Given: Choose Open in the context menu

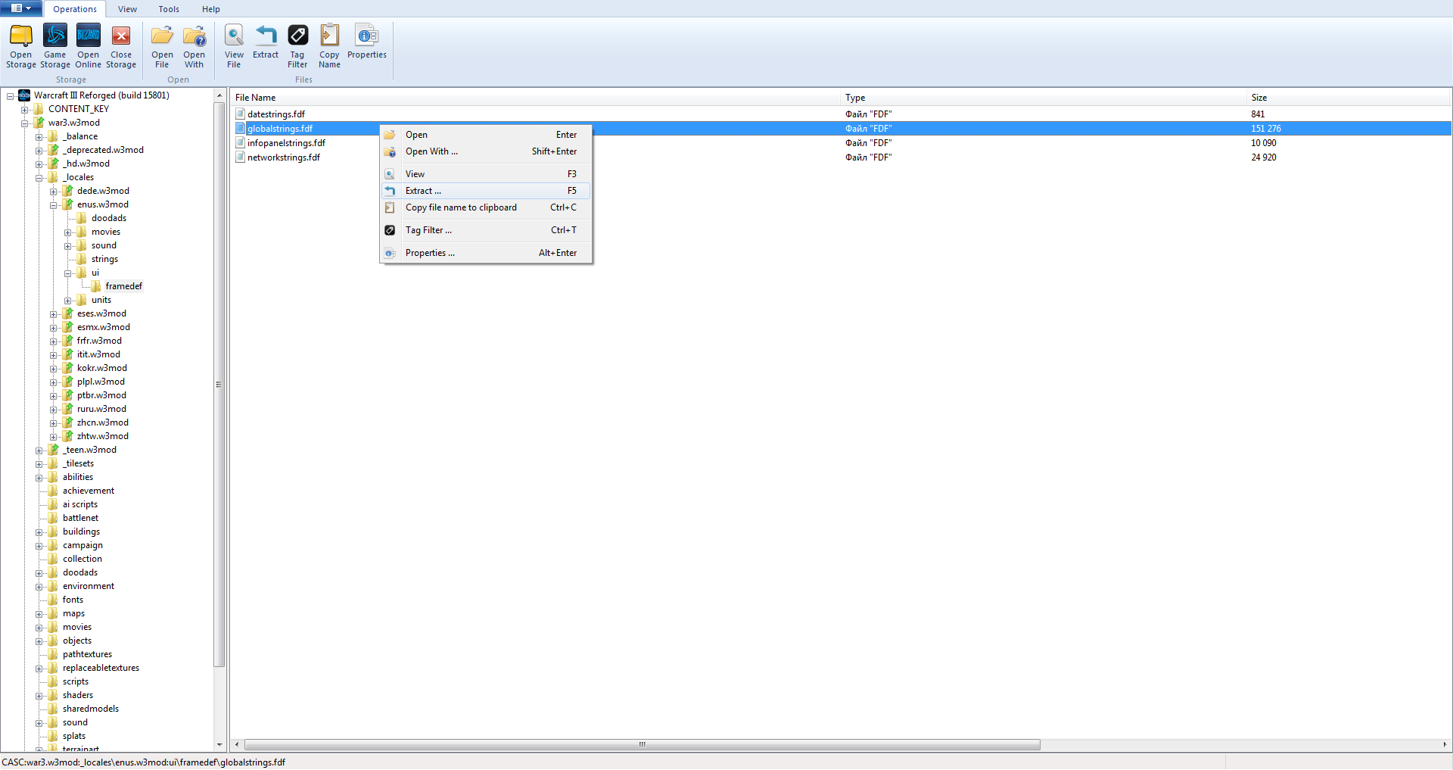Looking at the screenshot, I should (486, 135).
